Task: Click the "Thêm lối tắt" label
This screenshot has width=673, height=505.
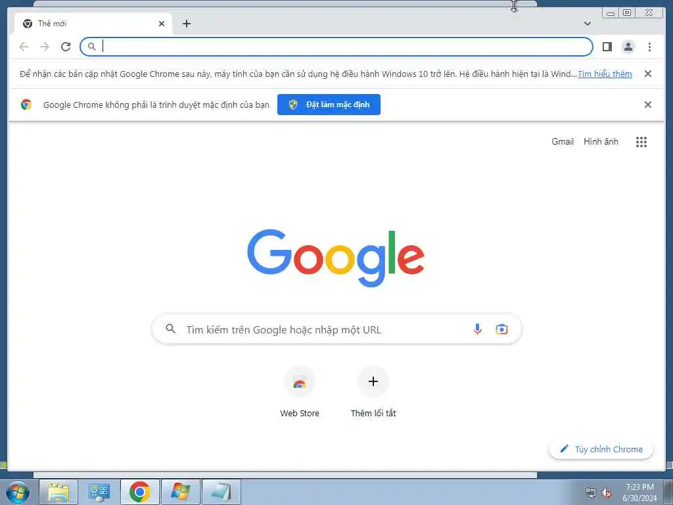Action: 373,413
